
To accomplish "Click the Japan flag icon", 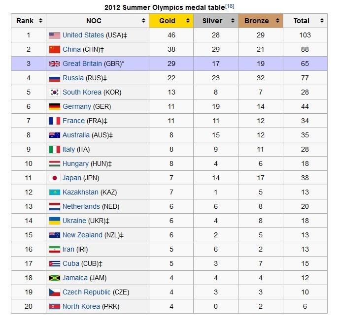I will 54,178.
